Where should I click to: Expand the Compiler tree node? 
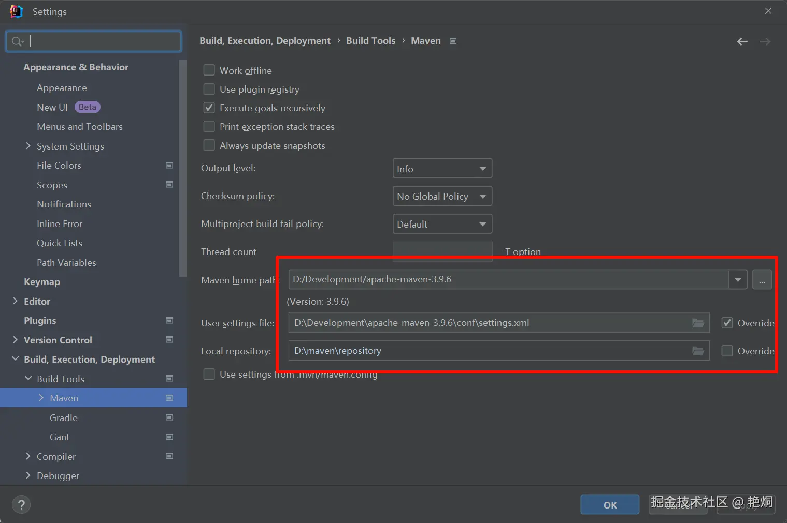28,456
